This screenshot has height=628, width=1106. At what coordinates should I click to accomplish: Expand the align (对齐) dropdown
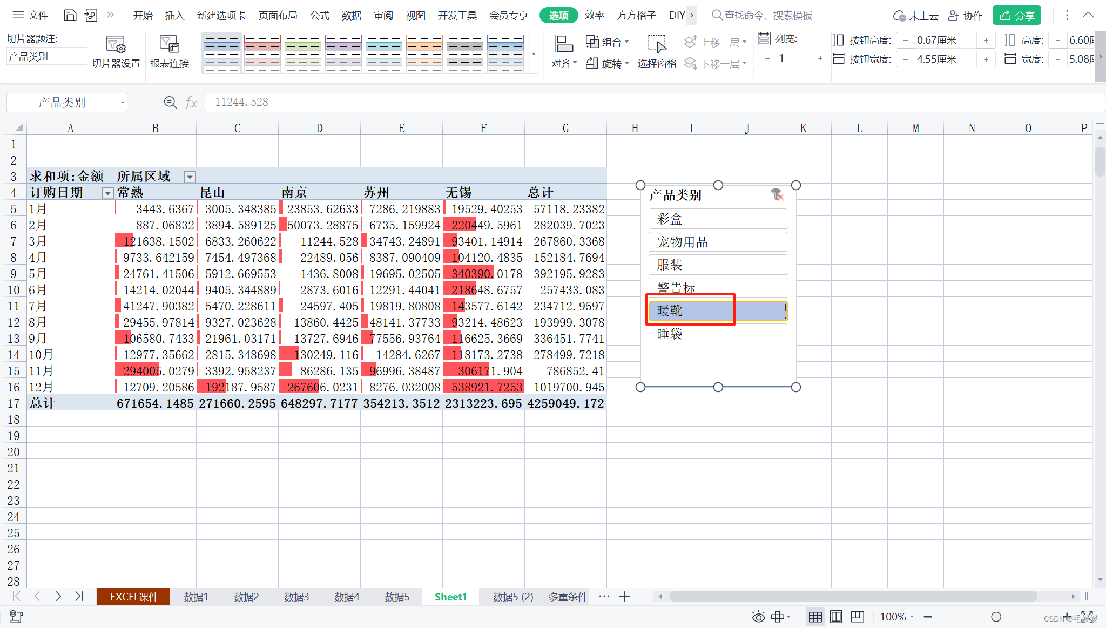[564, 64]
